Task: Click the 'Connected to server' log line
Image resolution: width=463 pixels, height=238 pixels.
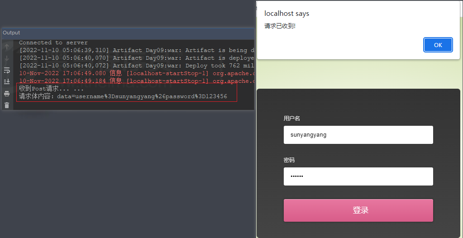Action: [53, 43]
